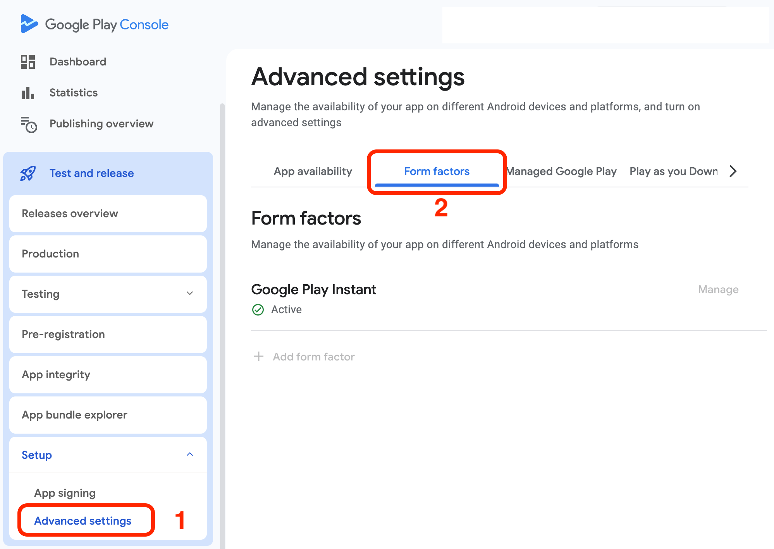Viewport: 774px width, 549px height.
Task: Click the Form factors section heading
Action: click(306, 218)
